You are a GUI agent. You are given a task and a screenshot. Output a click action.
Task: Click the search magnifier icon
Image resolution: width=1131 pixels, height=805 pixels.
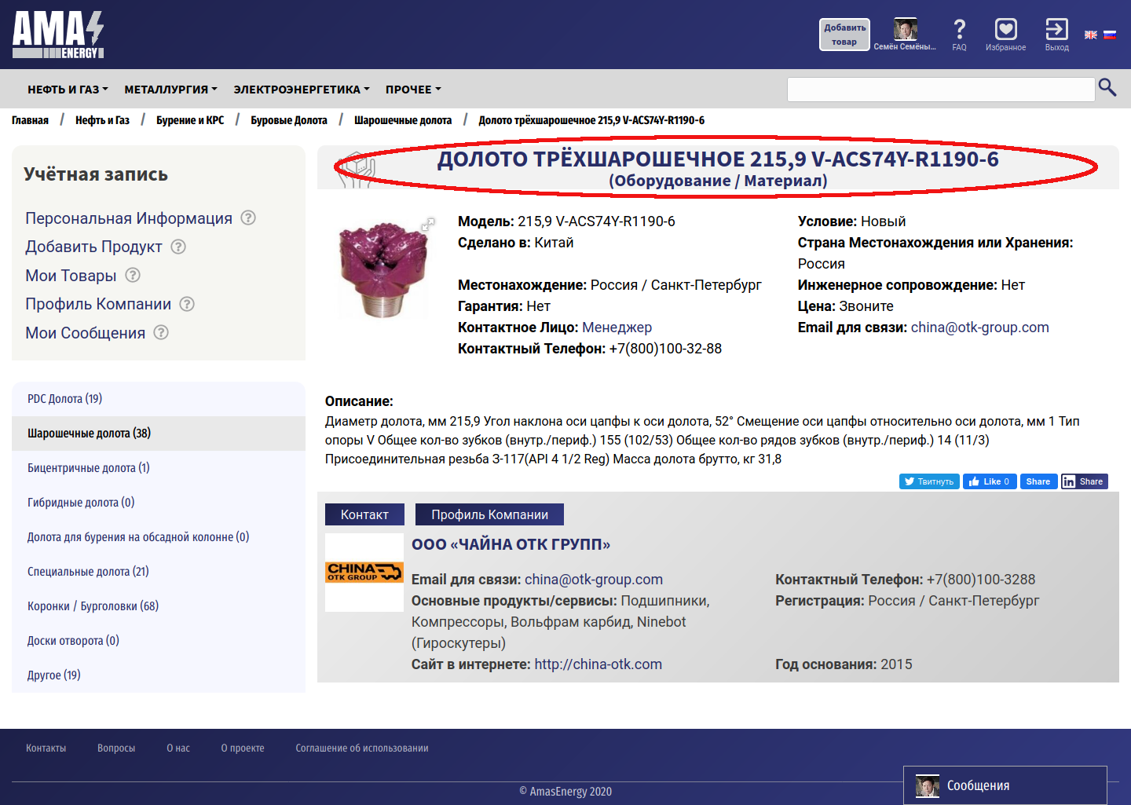(x=1107, y=87)
